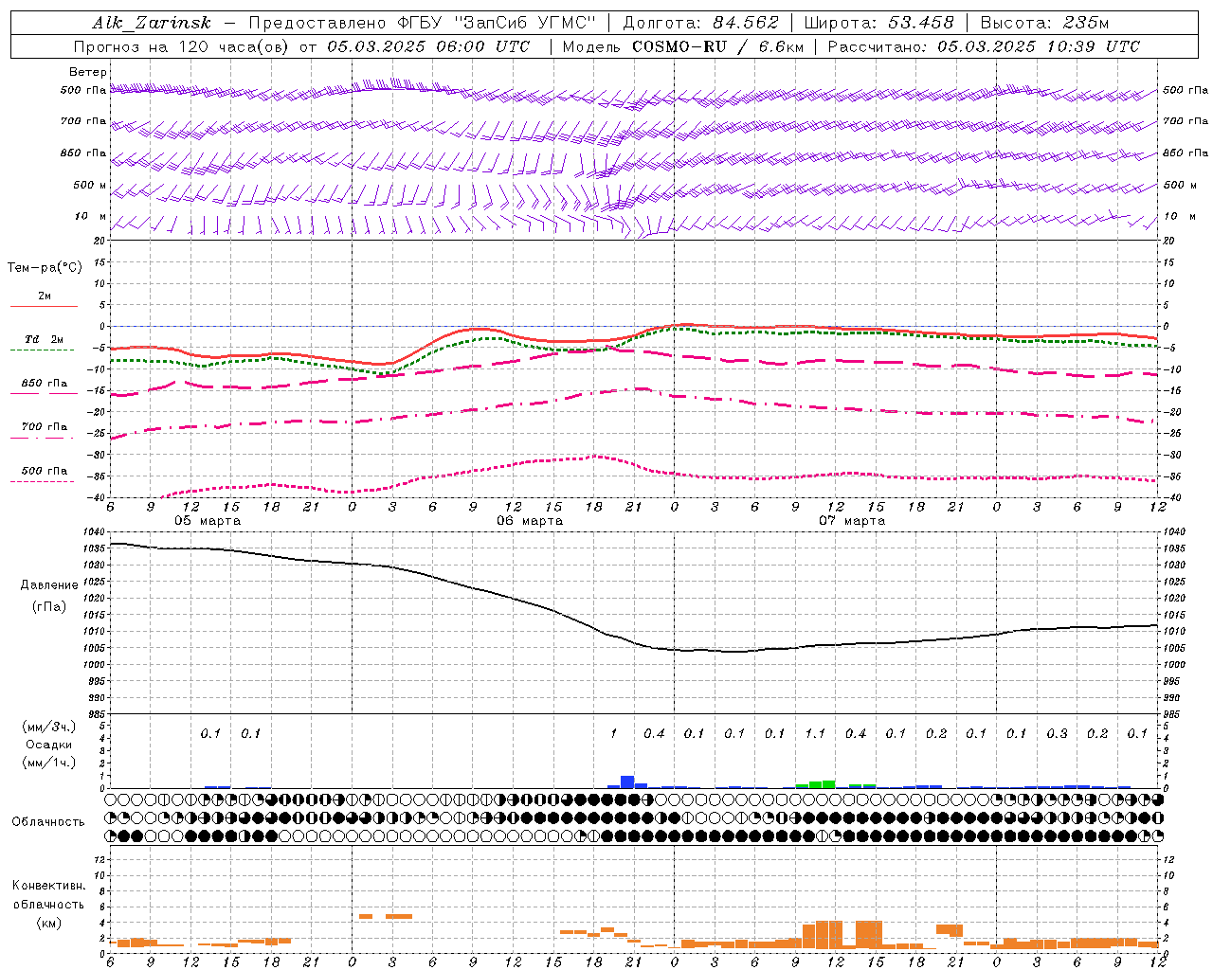The height and width of the screenshot is (970, 1213).
Task: Click the (гПа) unit under Давление
Action: 49,607
